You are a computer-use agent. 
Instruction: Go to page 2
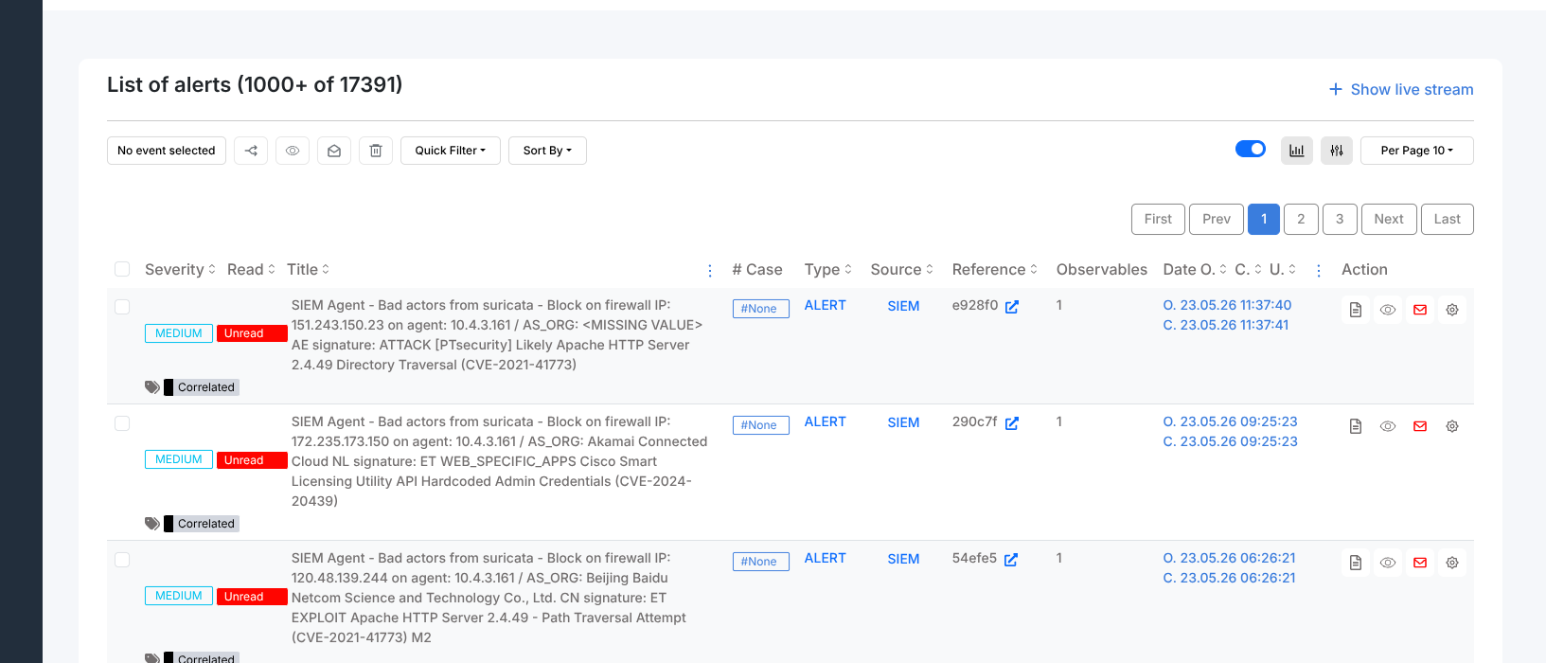click(1301, 219)
